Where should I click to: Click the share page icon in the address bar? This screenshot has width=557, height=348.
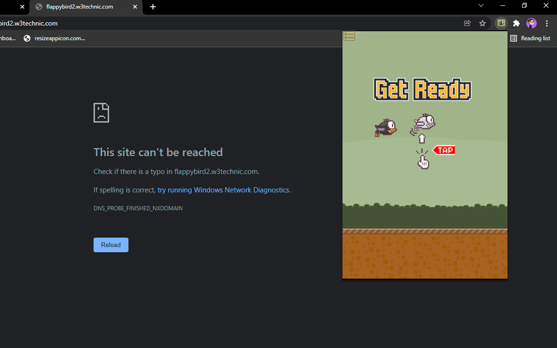click(467, 23)
